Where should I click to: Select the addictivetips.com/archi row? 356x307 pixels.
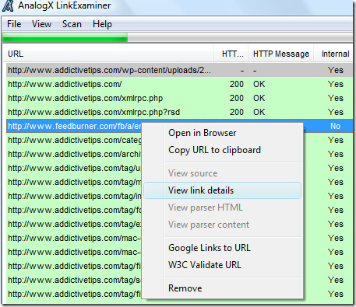point(74,154)
